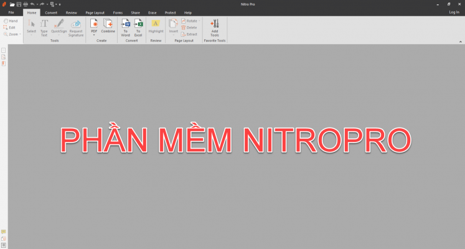Open a file with the folder icon
465x249 pixels.
click(11, 4)
